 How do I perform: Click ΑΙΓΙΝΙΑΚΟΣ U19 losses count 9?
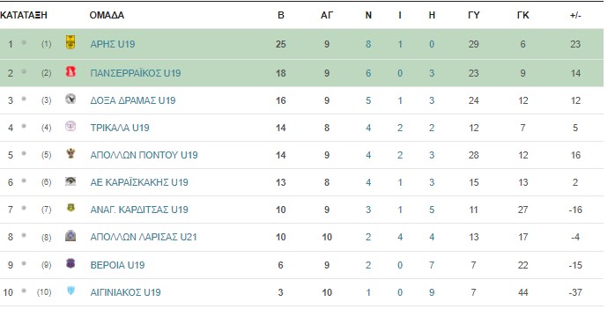pyautogui.click(x=432, y=292)
